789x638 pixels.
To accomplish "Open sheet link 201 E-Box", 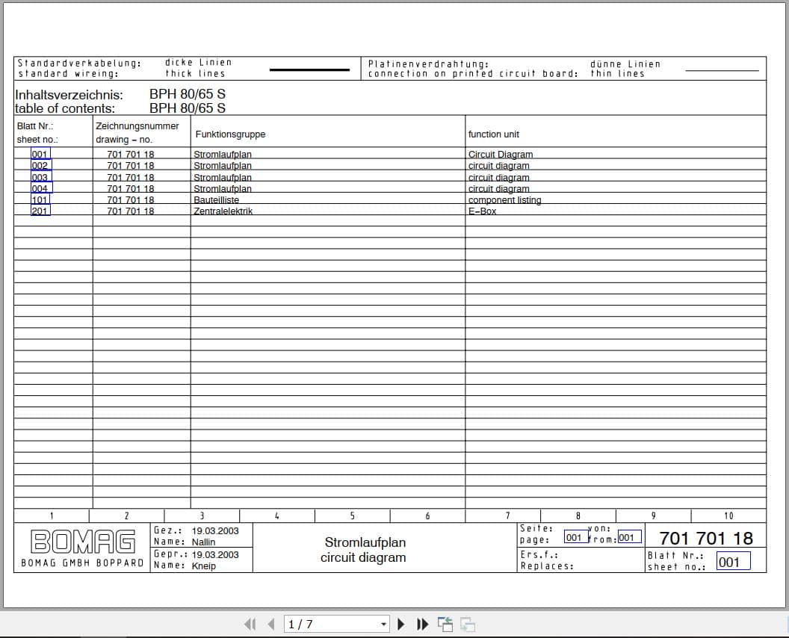I will tap(40, 211).
